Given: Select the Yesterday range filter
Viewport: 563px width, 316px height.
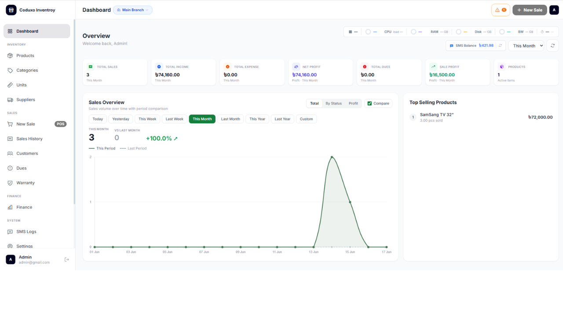Looking at the screenshot, I should click(x=121, y=119).
